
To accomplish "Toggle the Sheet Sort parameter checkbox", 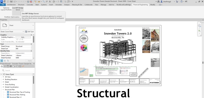I will pyautogui.click(x=32, y=49).
